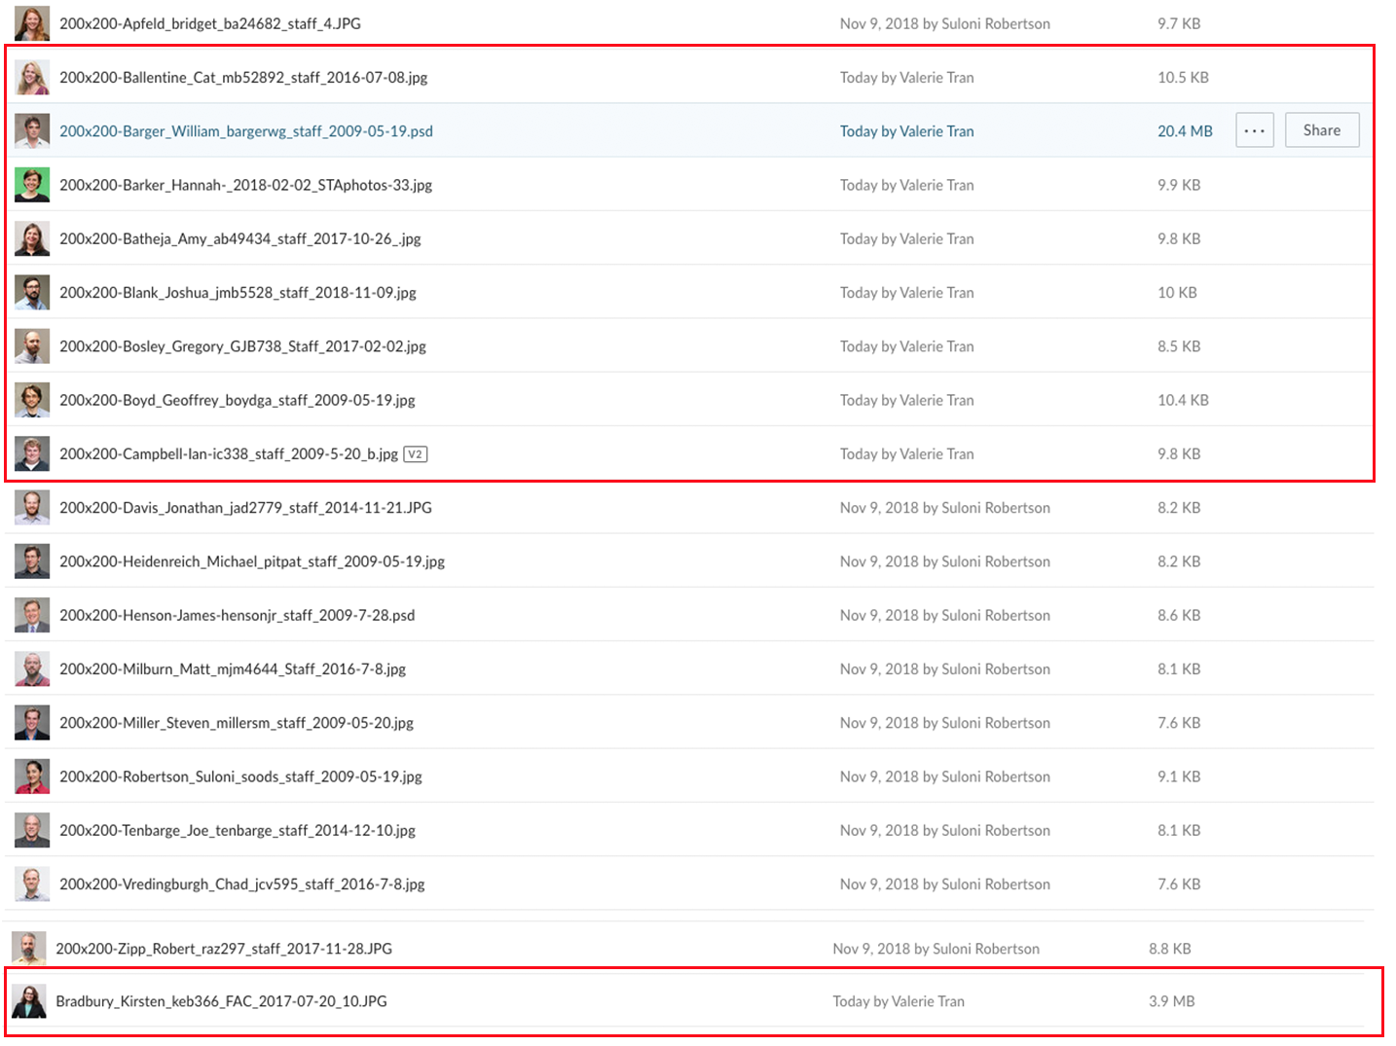Open file 200x200-Batheja_Amy_ab49434_staff_2017-10-26_.jpg

click(240, 238)
